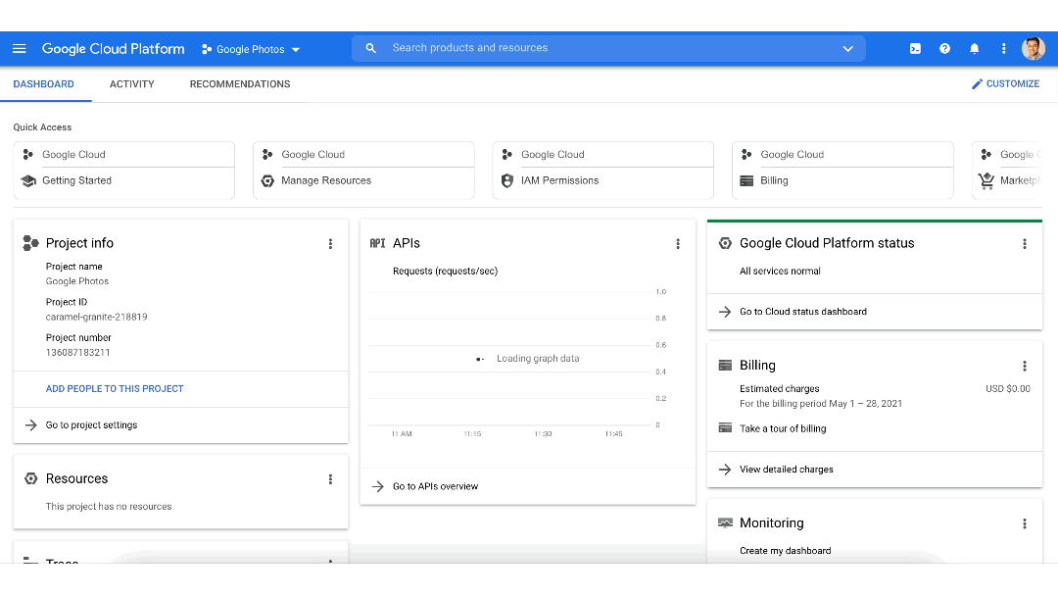Open Billing card three-dot menu
The height and width of the screenshot is (596, 1058).
coord(1025,366)
